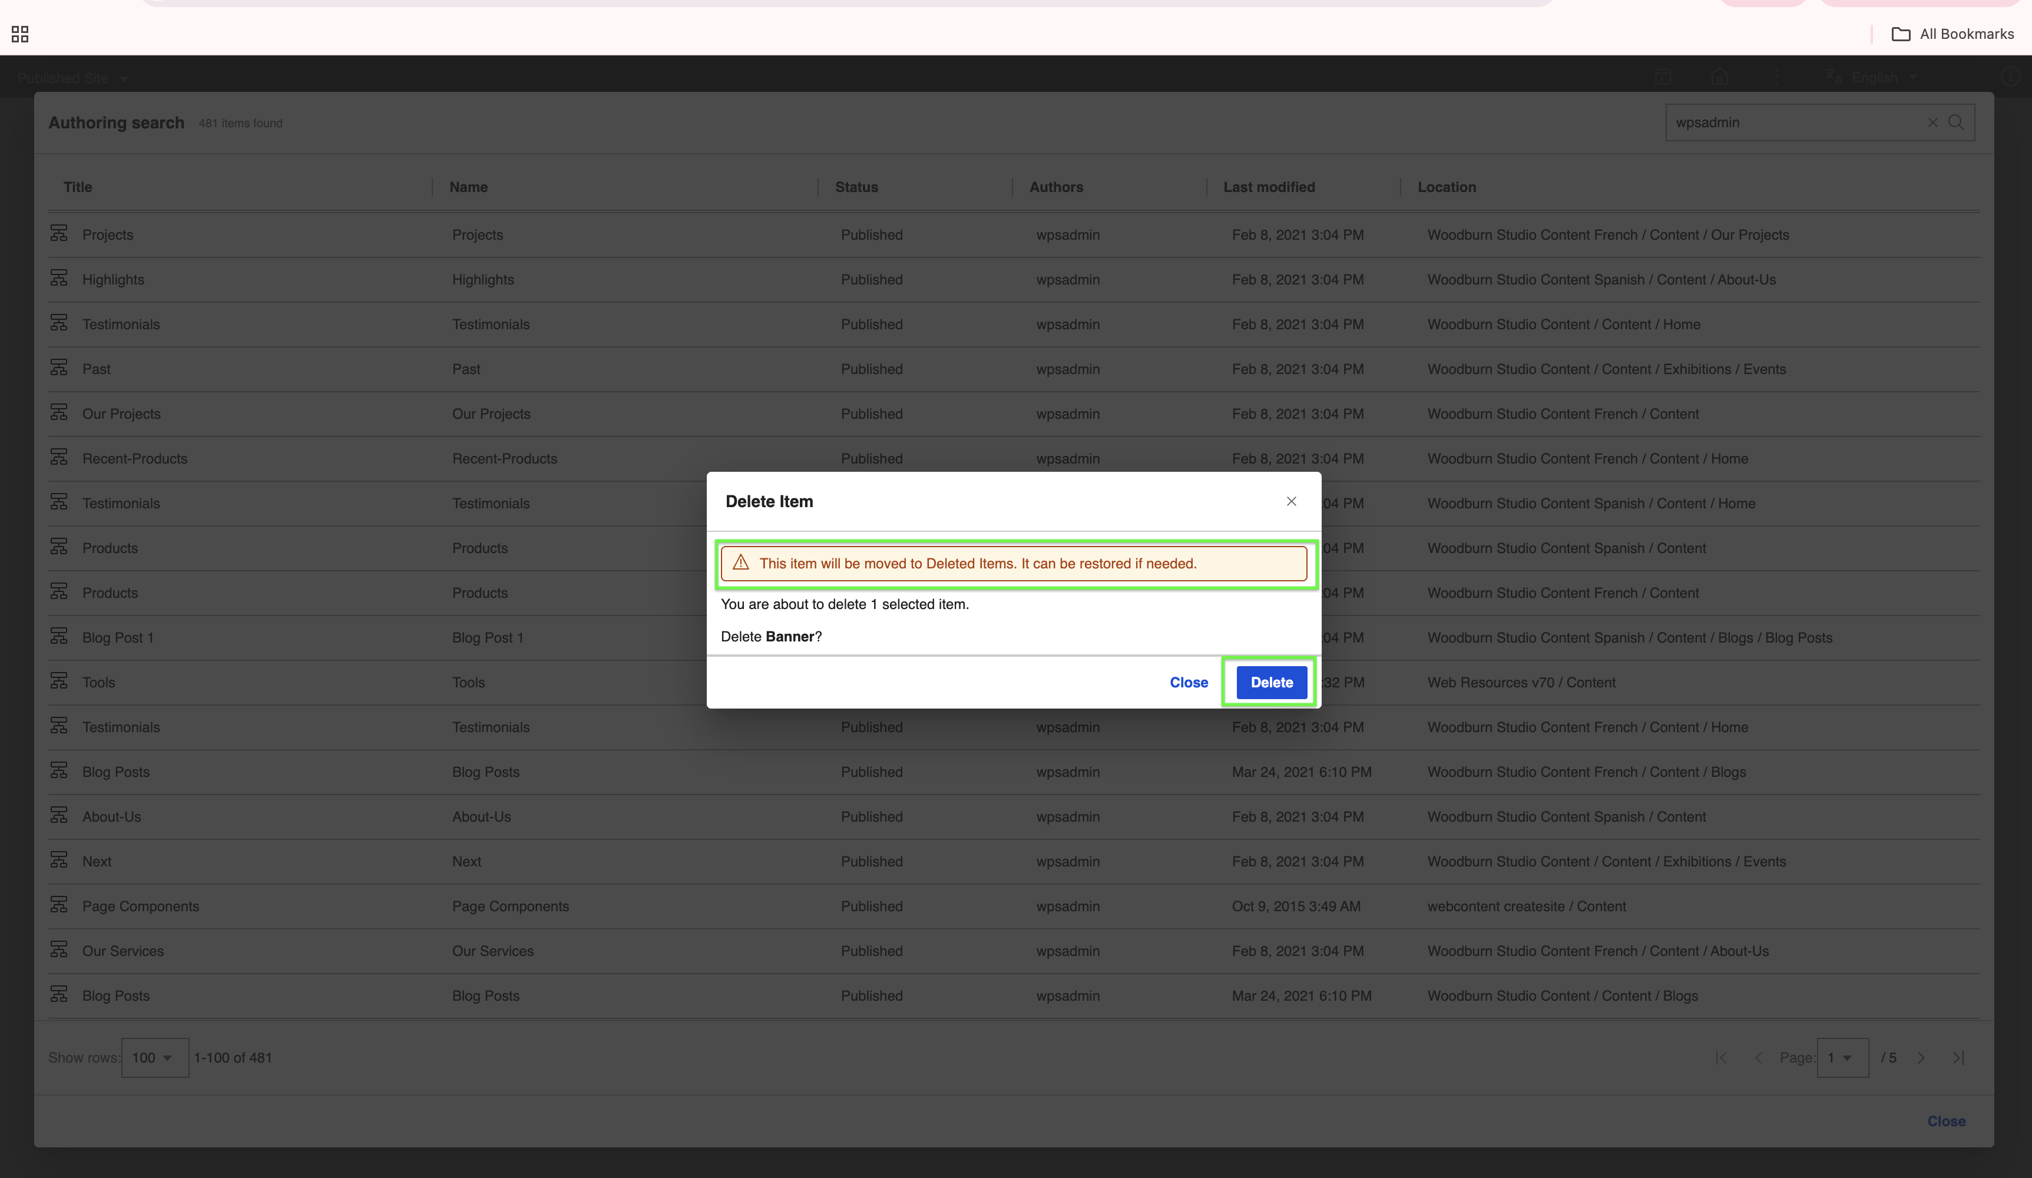2032x1178 pixels.
Task: Sort by the Last modified column header
Action: 1269,187
